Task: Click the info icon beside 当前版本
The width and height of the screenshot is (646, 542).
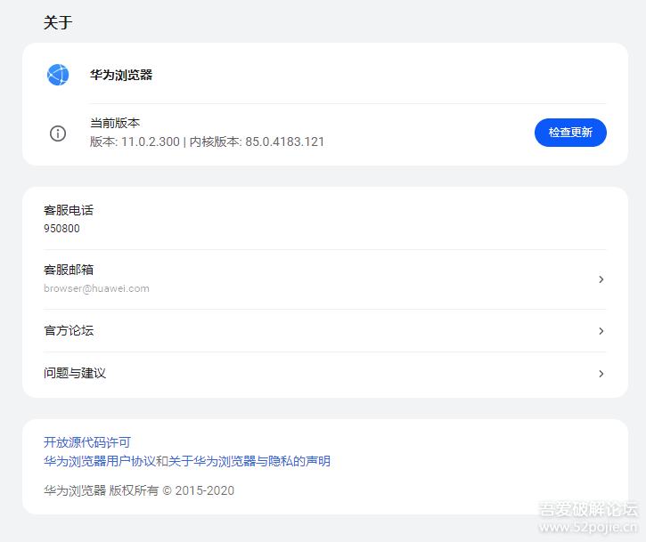Action: point(58,133)
